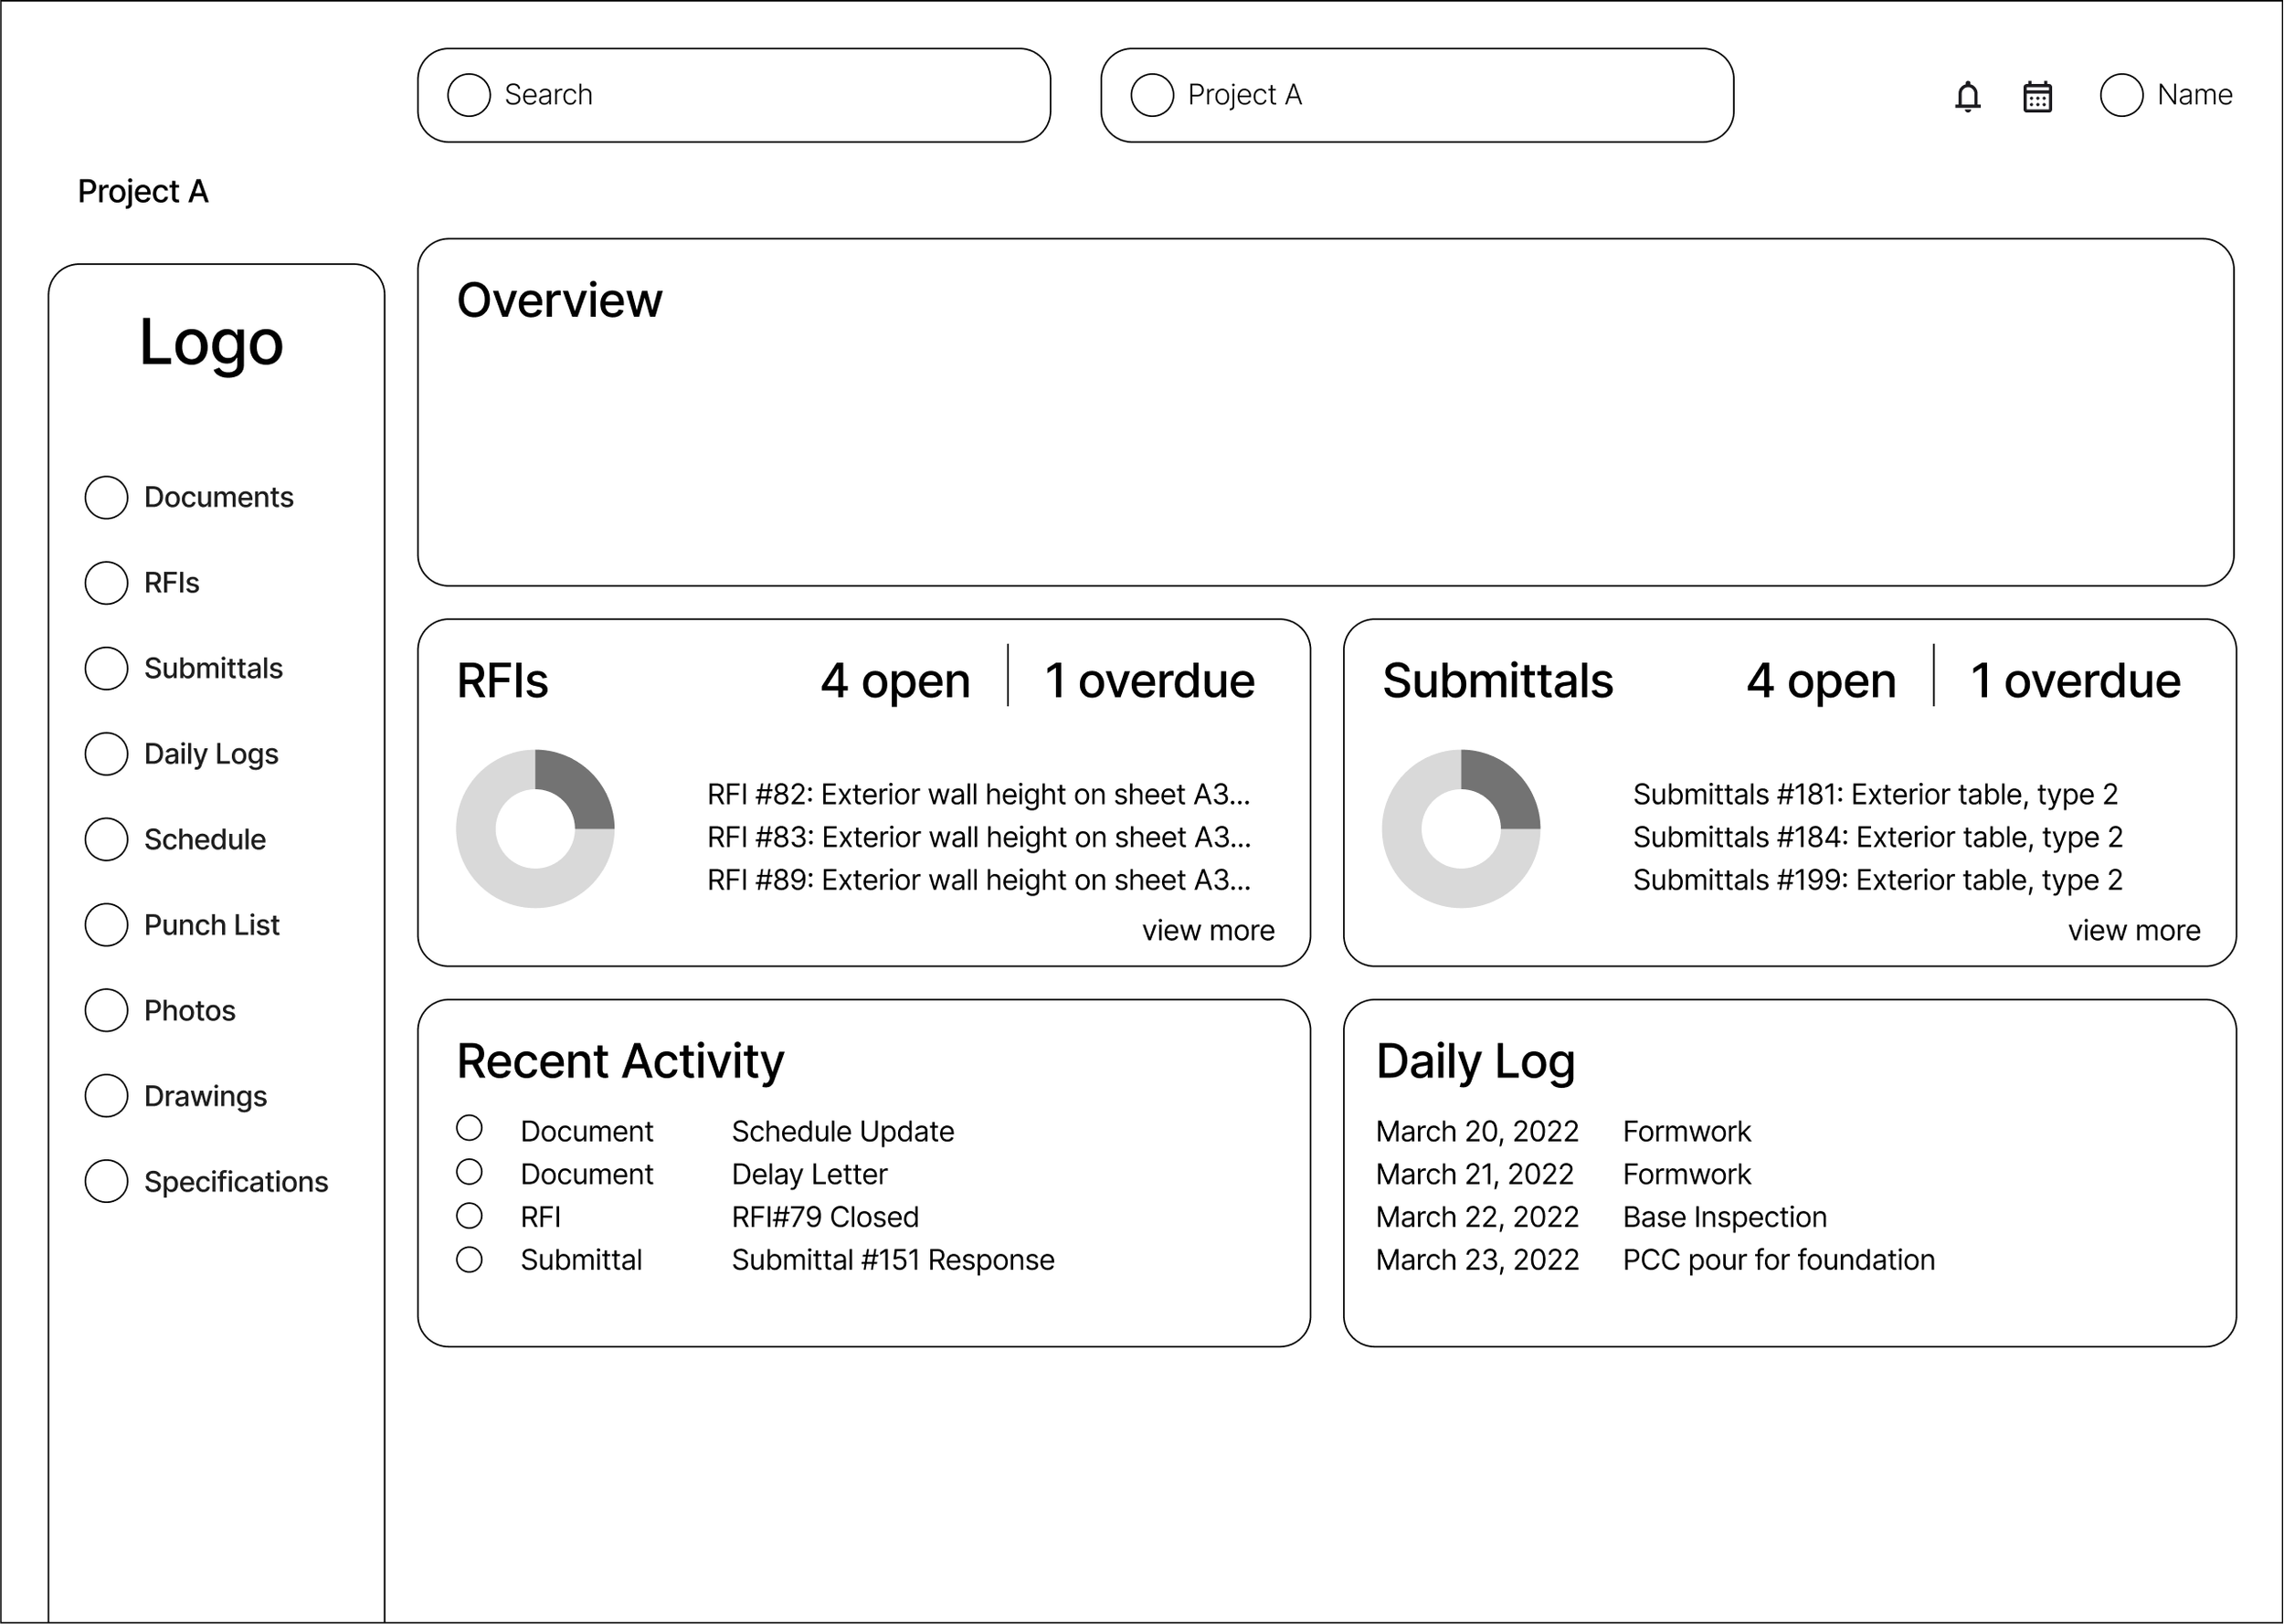The image size is (2284, 1624).
Task: Open Daily Logs in the sidebar
Action: [x=210, y=754]
